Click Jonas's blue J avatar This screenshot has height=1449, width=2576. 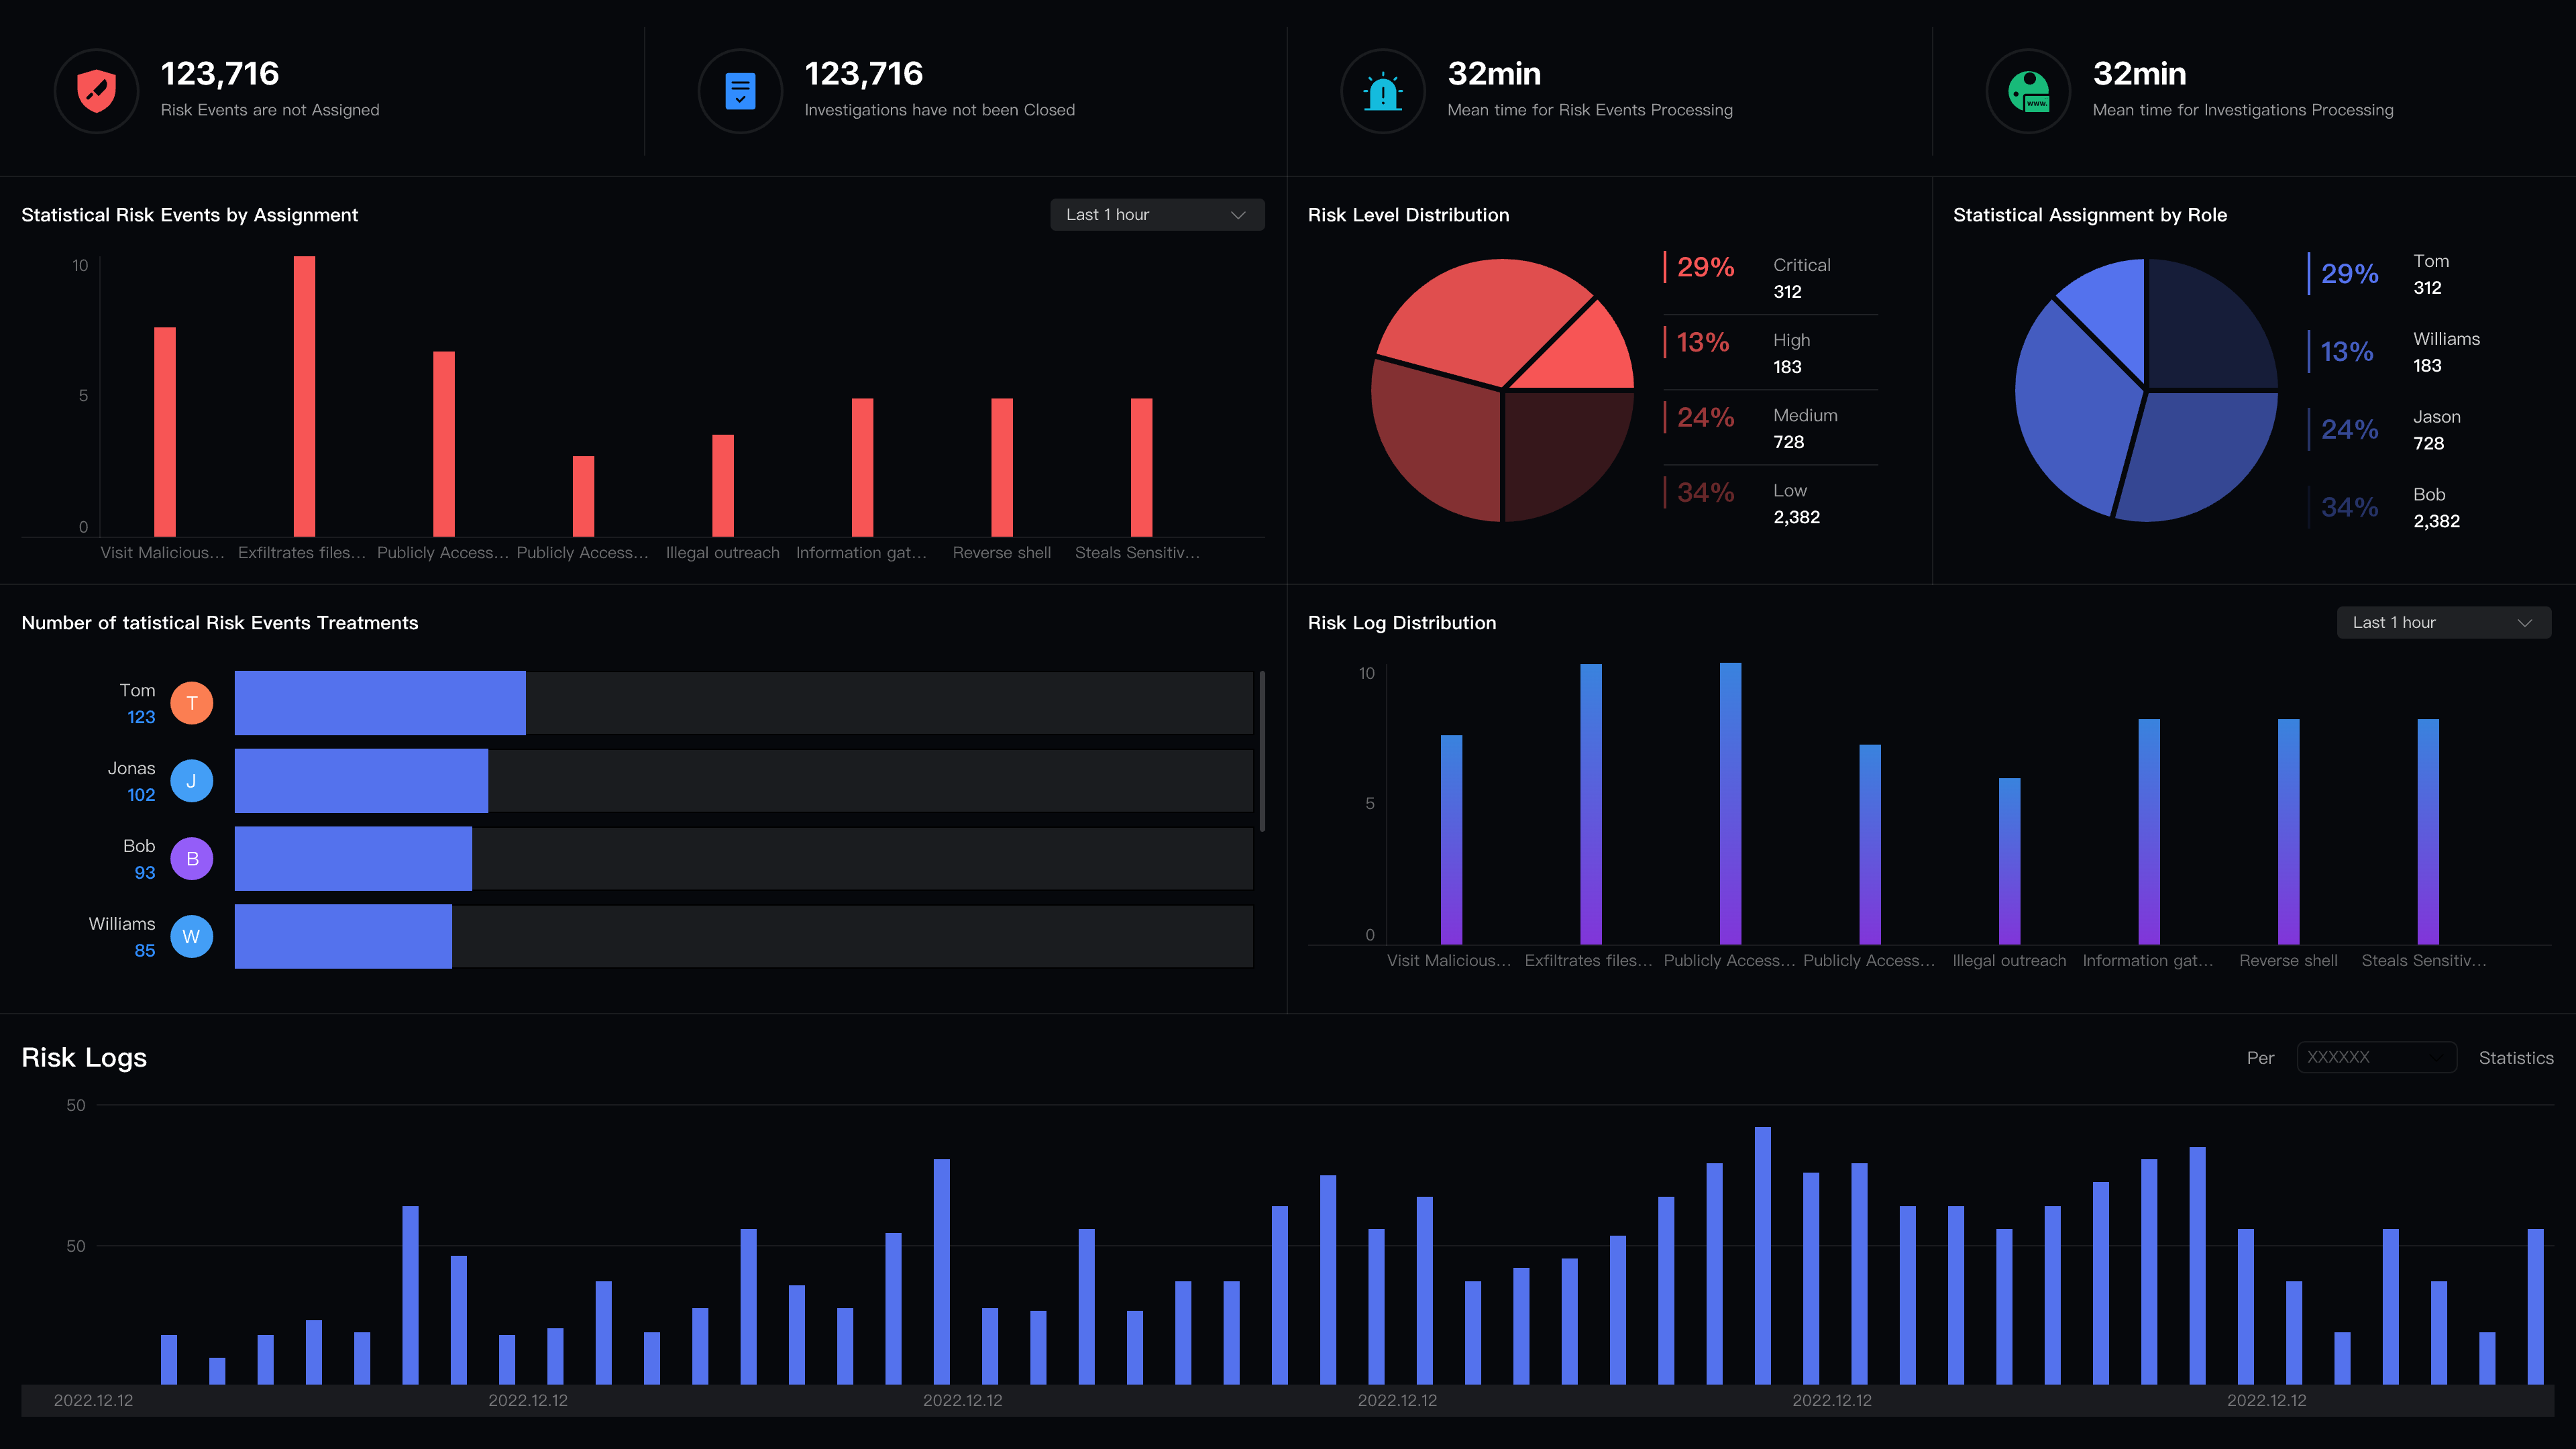[x=191, y=781]
